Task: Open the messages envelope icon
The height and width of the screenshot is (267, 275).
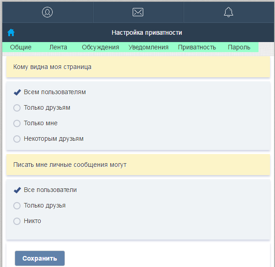Action: click(138, 12)
